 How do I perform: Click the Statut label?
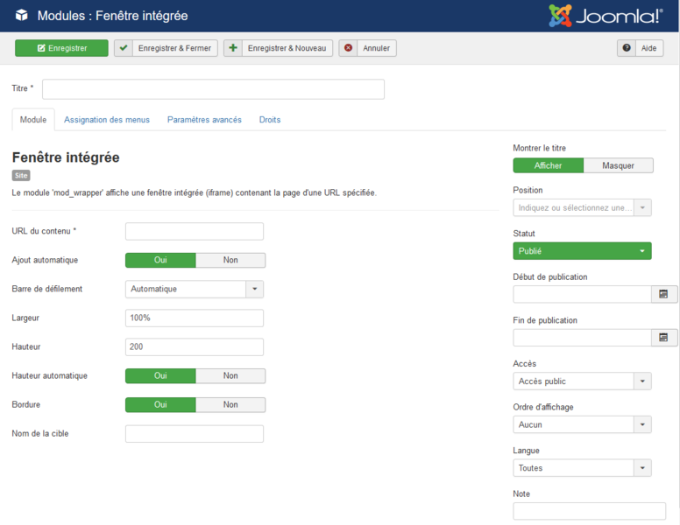point(524,234)
